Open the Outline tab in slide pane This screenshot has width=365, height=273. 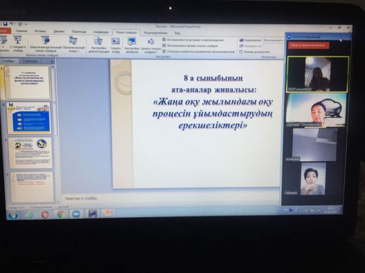point(29,61)
